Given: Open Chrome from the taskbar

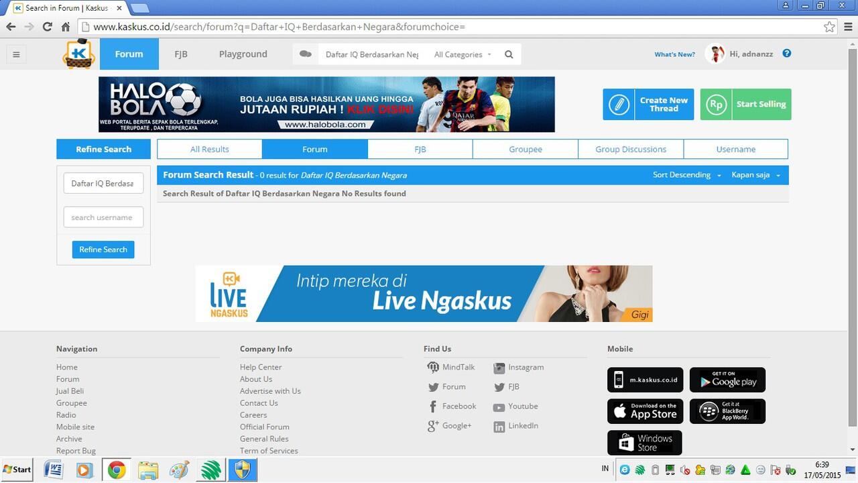Looking at the screenshot, I should (117, 470).
